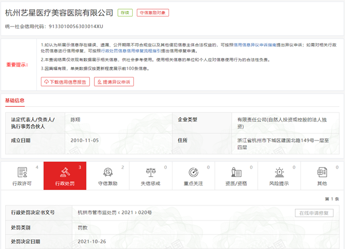Click the 在线申请修复 button

(x=314, y=212)
